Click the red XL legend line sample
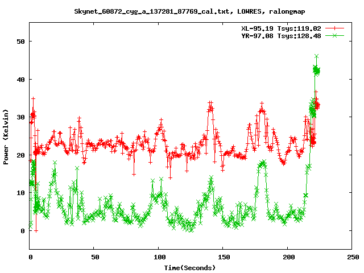This screenshot has height=273, width=364. pyautogui.click(x=334, y=28)
